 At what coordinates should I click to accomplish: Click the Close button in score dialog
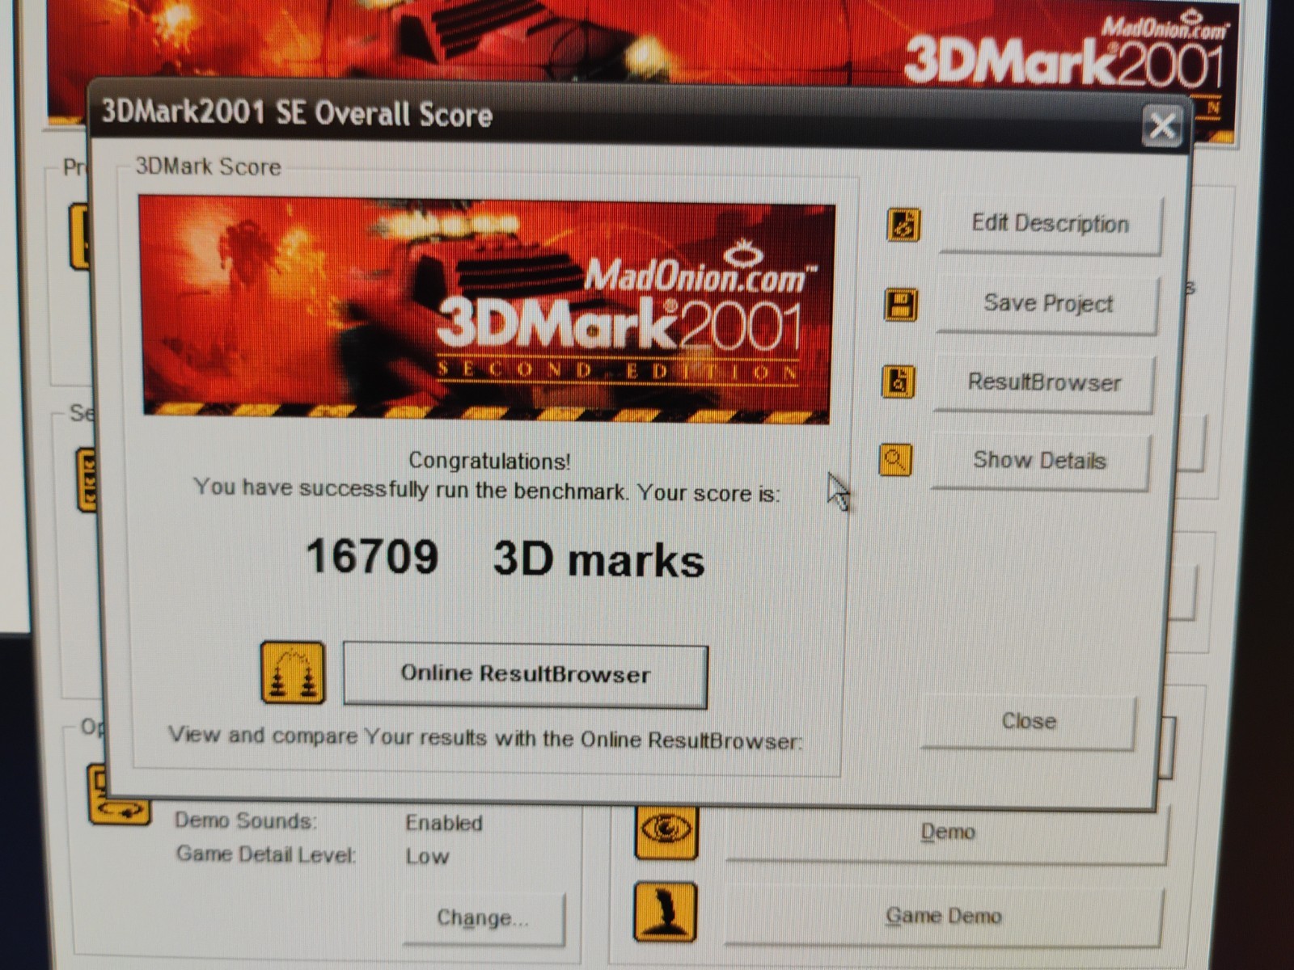[x=1028, y=721]
